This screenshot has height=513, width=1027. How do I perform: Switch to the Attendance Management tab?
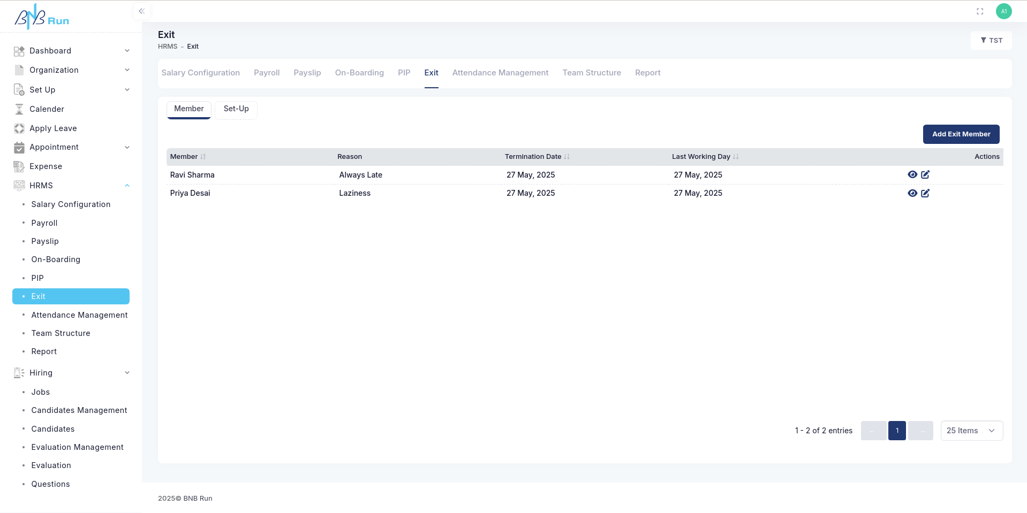500,73
